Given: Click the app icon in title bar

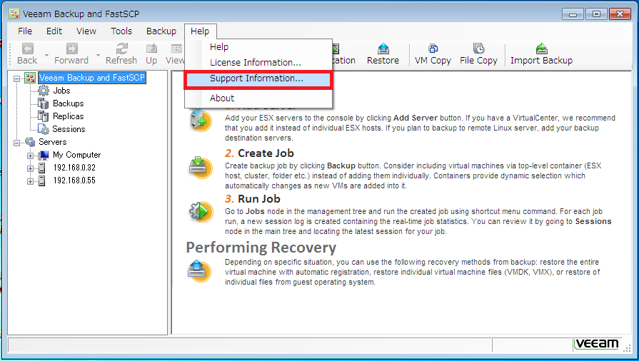Looking at the screenshot, I should click(x=14, y=14).
